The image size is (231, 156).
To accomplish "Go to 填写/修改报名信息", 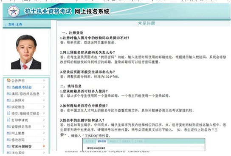I will coord(25,94).
